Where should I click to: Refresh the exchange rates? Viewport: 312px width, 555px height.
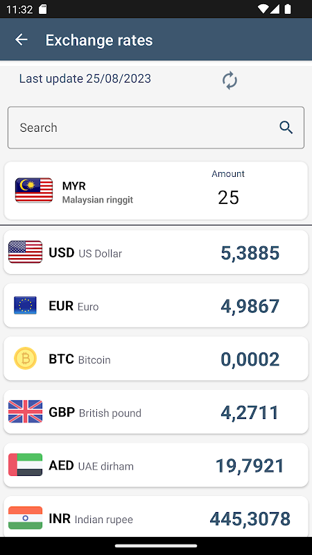(x=229, y=80)
